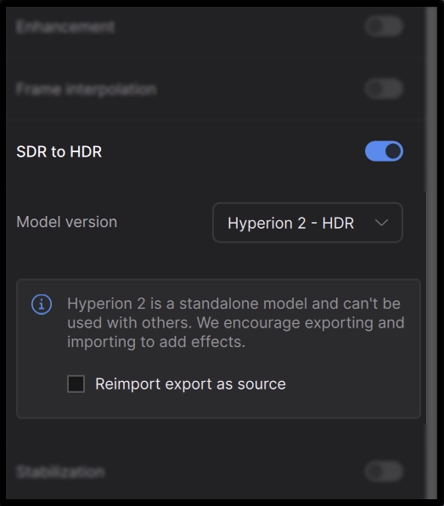The image size is (444, 506).
Task: Click the SDR to HDR section label
Action: click(x=59, y=151)
